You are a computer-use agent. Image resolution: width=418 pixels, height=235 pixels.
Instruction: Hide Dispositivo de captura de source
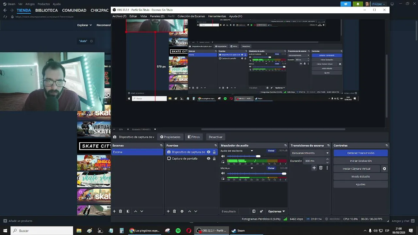[208, 152]
